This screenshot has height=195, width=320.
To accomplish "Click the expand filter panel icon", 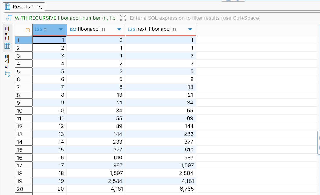I will [123, 18].
